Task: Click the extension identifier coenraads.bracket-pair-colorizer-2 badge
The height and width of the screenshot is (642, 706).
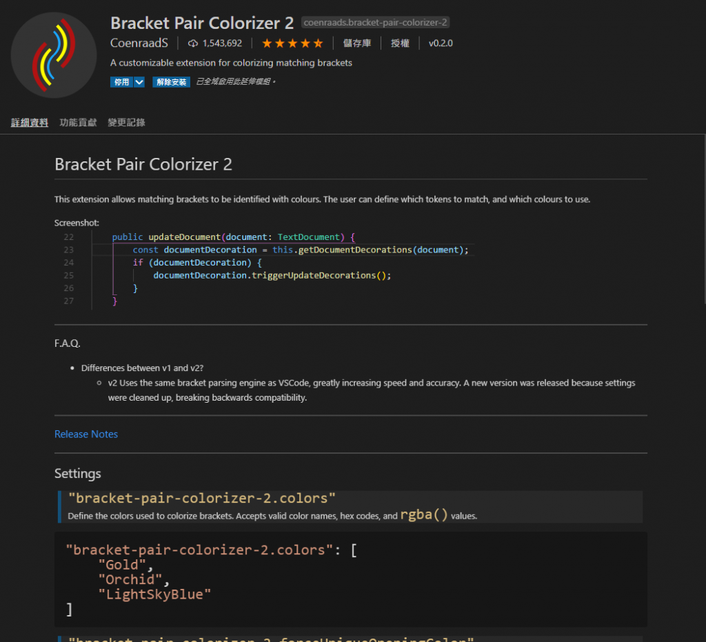Action: pos(376,23)
